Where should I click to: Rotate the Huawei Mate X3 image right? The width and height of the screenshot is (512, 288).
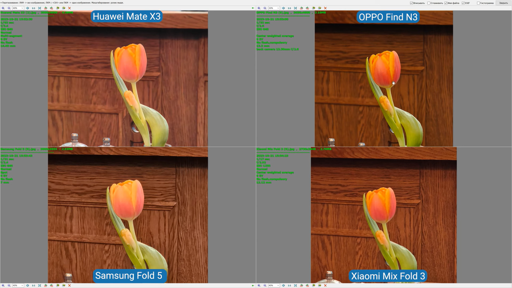52,8
